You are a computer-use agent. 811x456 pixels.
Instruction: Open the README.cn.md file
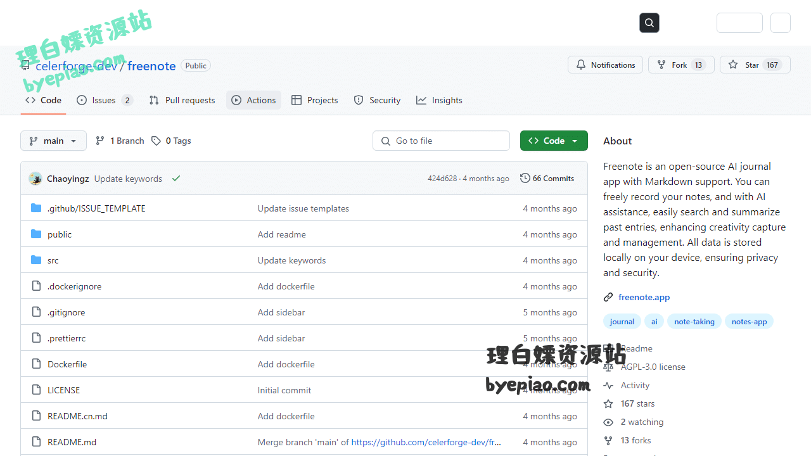click(77, 416)
